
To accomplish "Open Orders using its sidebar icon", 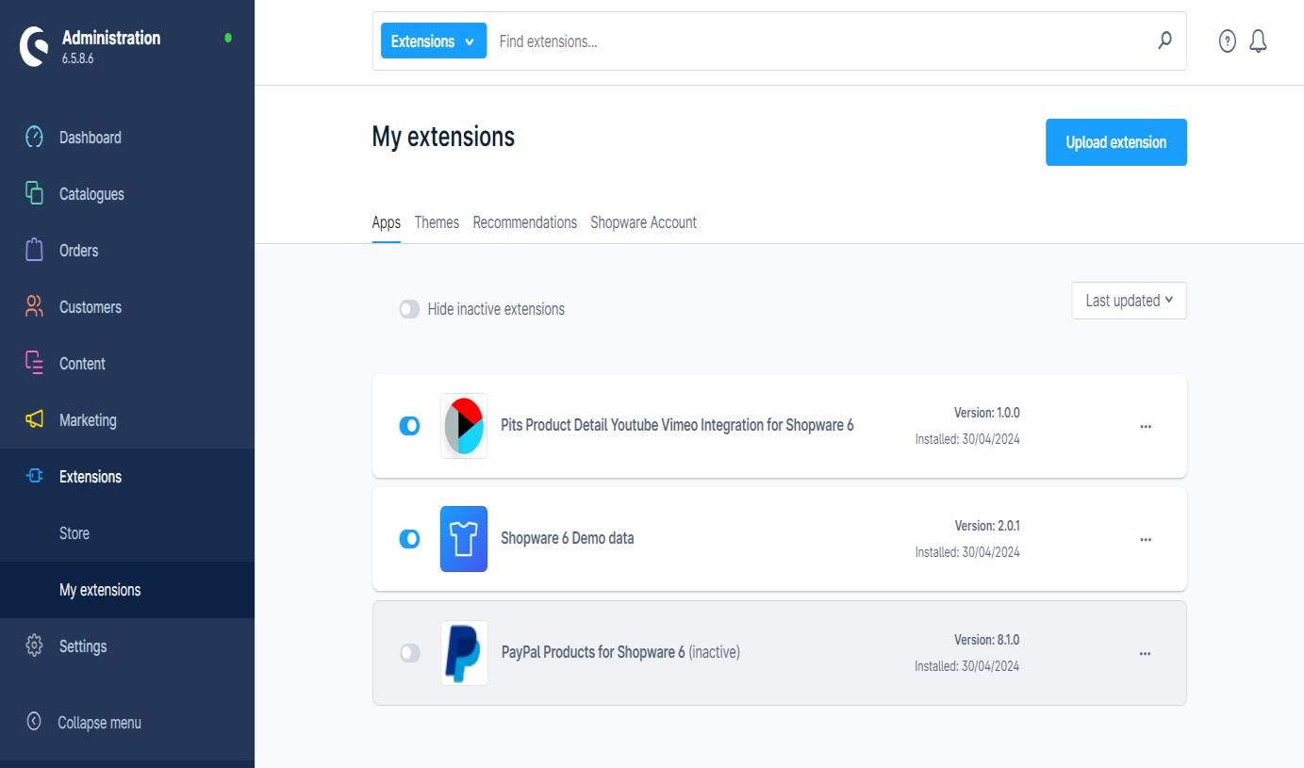I will [33, 250].
